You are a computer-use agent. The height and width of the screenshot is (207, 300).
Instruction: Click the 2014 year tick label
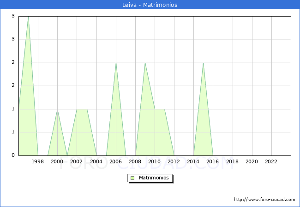194,161
